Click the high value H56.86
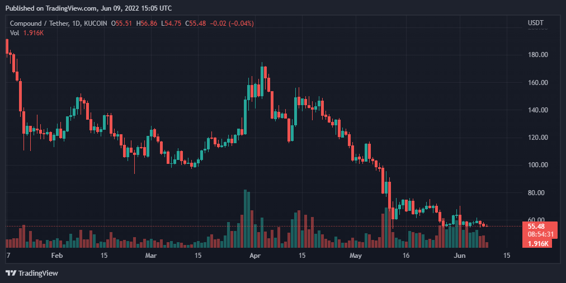The width and height of the screenshot is (566, 283). point(147,23)
